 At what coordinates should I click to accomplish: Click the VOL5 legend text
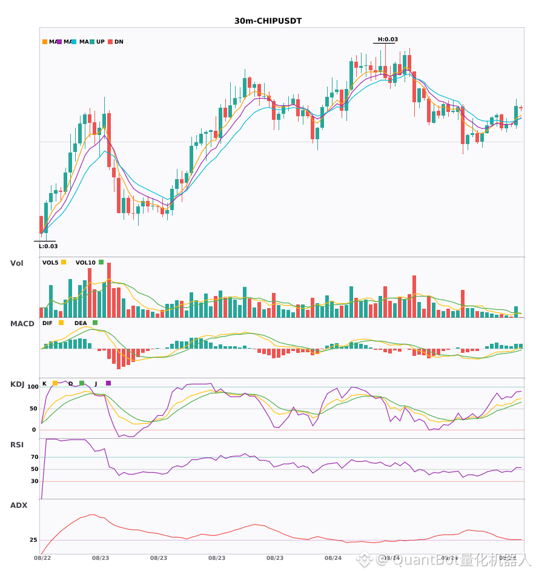click(50, 263)
